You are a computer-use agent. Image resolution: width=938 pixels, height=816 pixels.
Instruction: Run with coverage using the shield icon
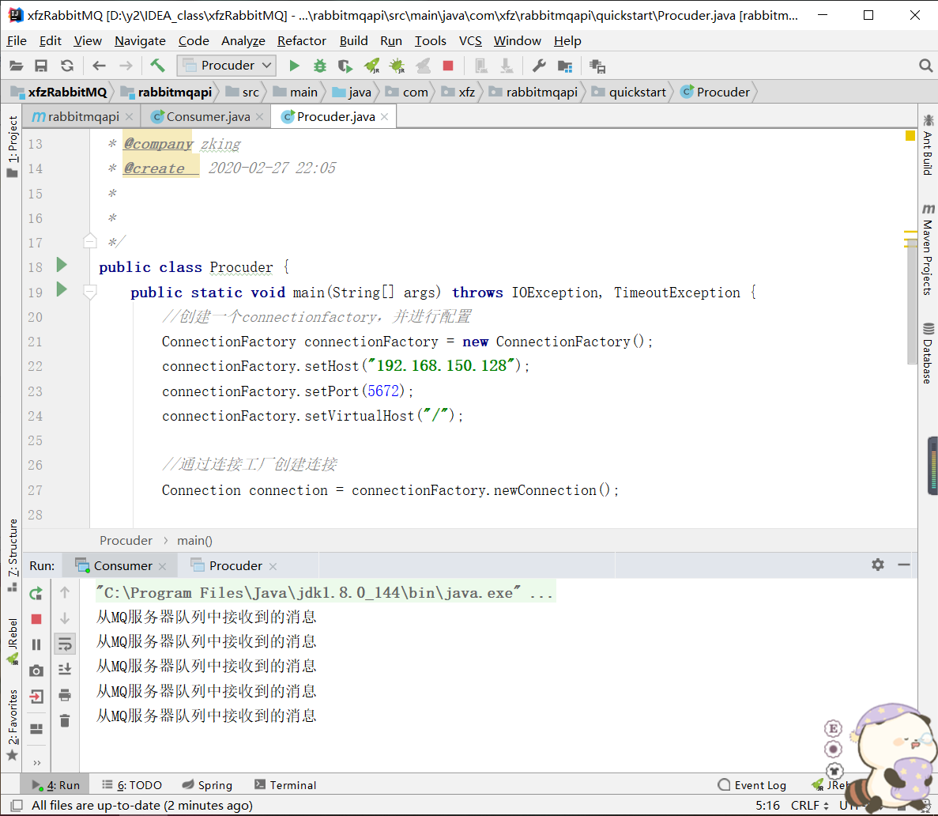click(345, 66)
